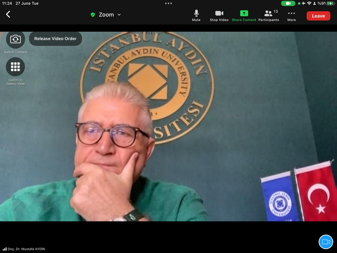Tap the green security shield icon

[92, 14]
